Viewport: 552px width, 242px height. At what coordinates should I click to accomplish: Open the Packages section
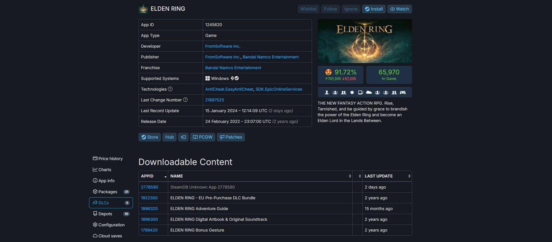pyautogui.click(x=111, y=192)
